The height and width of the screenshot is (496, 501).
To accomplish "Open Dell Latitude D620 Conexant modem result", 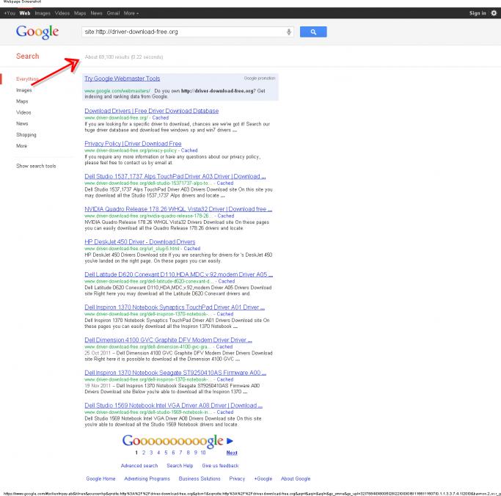I will tap(178, 274).
